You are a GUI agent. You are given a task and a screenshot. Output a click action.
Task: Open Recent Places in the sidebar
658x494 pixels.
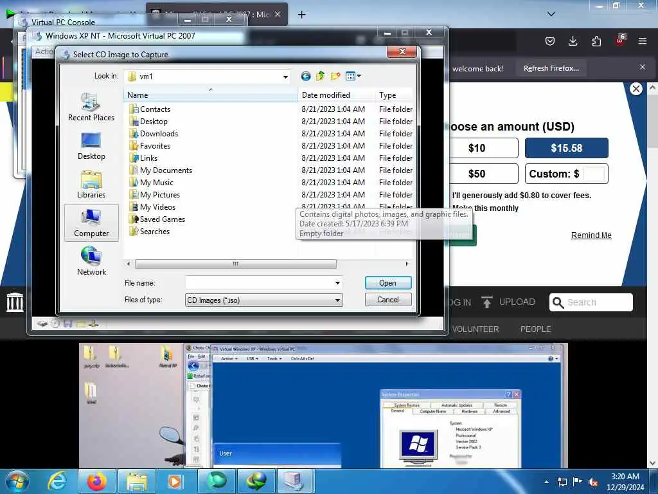tap(91, 107)
